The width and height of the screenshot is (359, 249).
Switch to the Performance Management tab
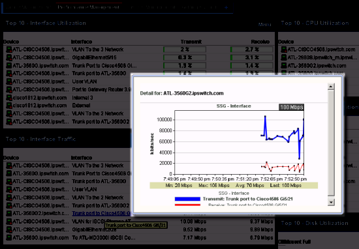pos(88,7)
